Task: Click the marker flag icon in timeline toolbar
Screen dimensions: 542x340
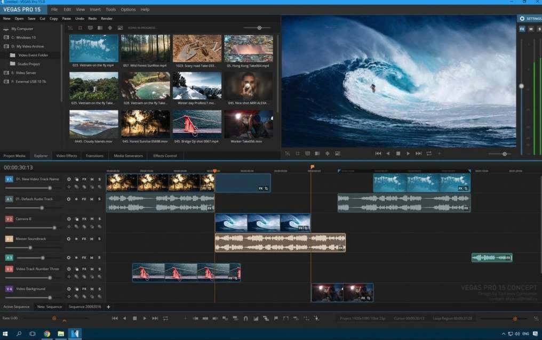Action: [276, 318]
